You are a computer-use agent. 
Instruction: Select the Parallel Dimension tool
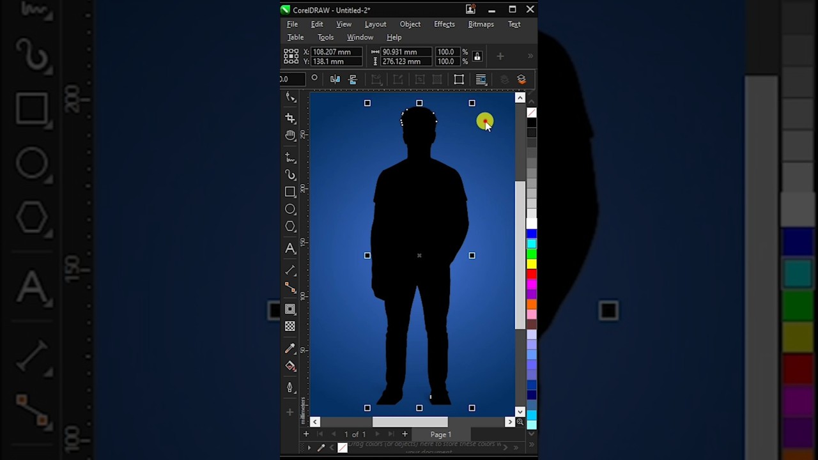pyautogui.click(x=290, y=270)
